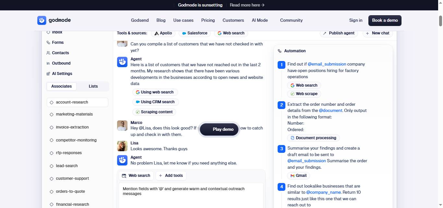Click the Gmail chip in step 3
Image resolution: width=443 pixels, height=208 pixels.
[299, 176]
